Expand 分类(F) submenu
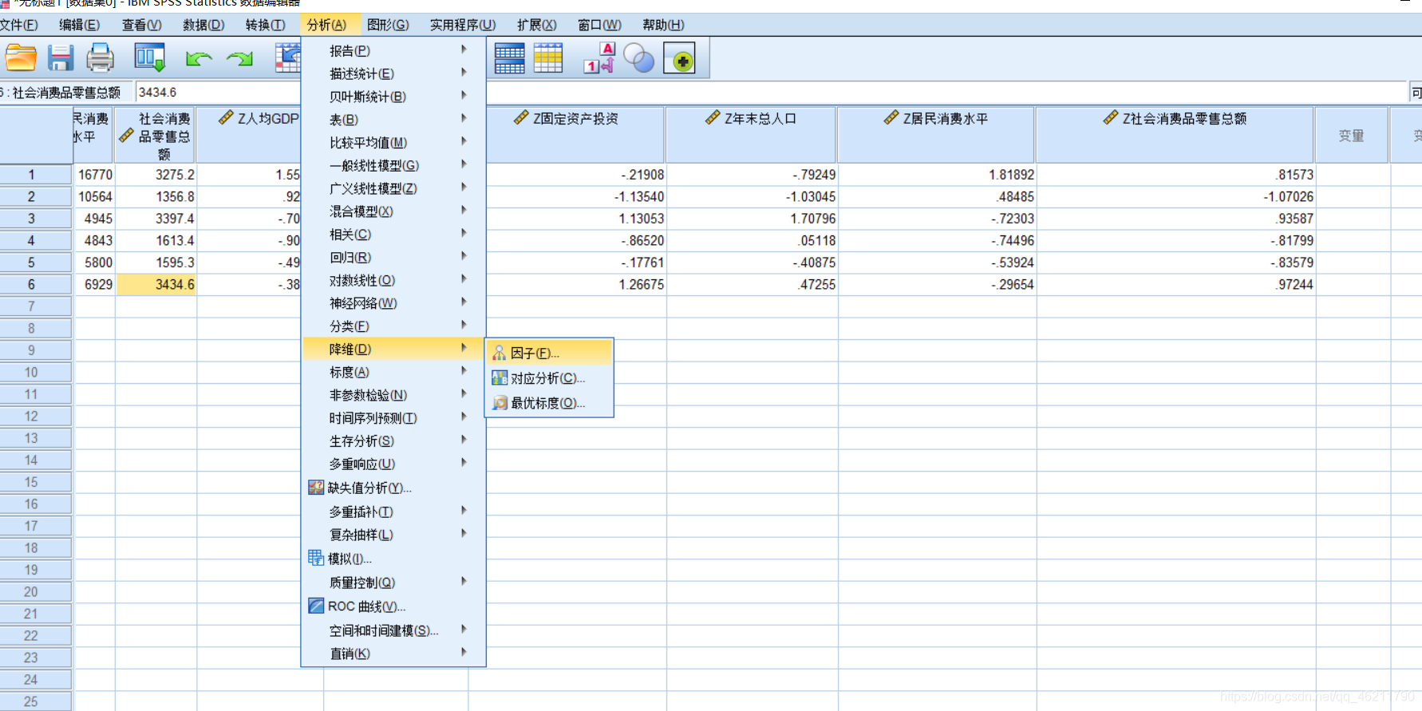The height and width of the screenshot is (711, 1422). point(393,326)
